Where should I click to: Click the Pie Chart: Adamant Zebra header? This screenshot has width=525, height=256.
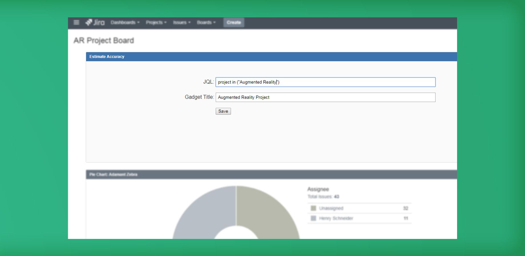tap(271, 174)
